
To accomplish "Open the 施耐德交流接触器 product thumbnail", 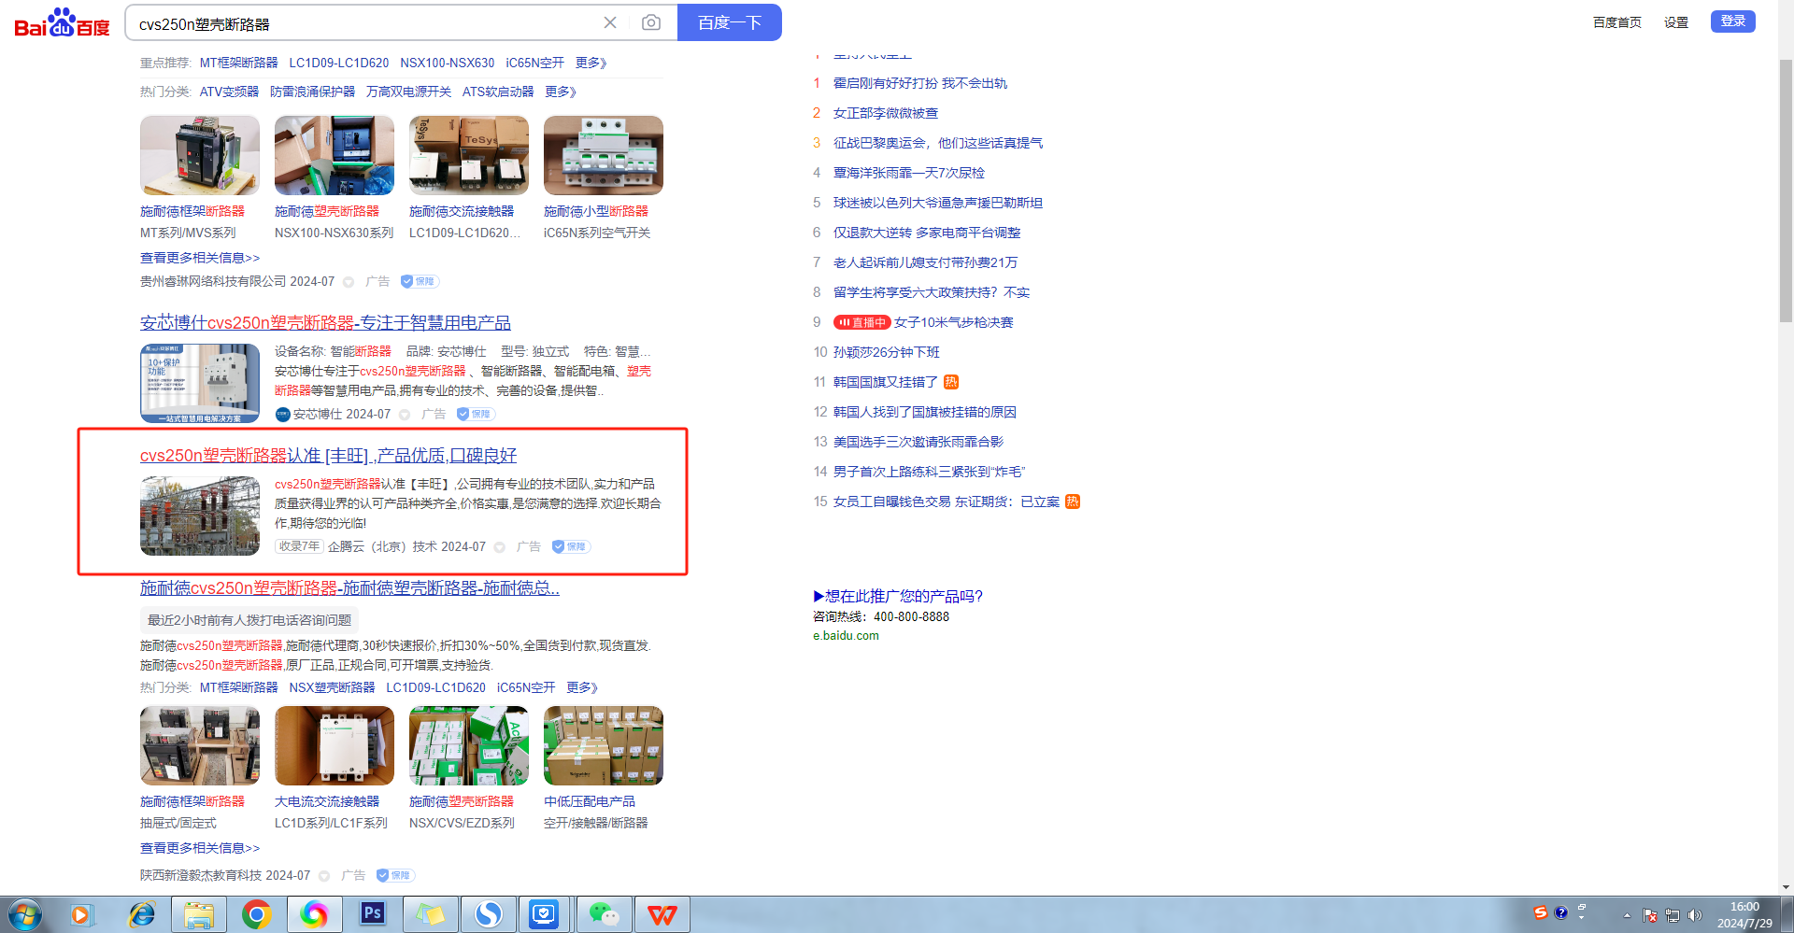I will [x=469, y=155].
